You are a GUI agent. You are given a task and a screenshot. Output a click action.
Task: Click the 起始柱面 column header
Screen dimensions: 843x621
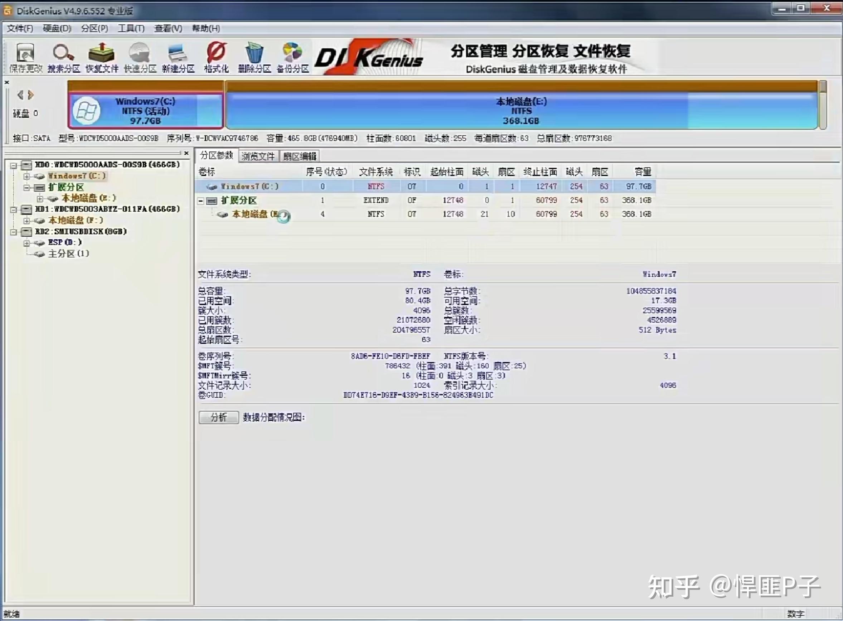(446, 172)
